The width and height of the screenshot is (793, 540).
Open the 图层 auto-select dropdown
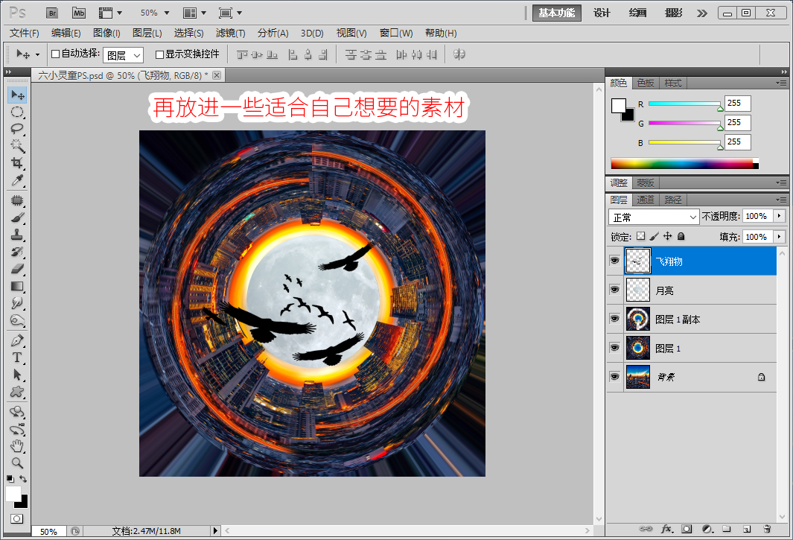(x=123, y=54)
